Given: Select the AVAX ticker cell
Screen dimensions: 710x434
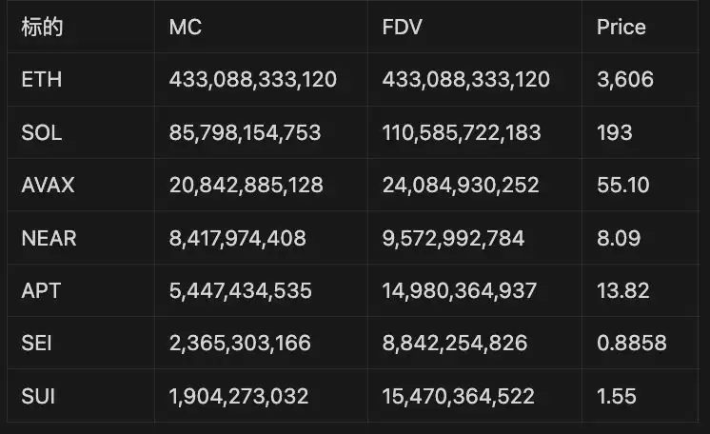Looking at the screenshot, I should click(48, 186).
